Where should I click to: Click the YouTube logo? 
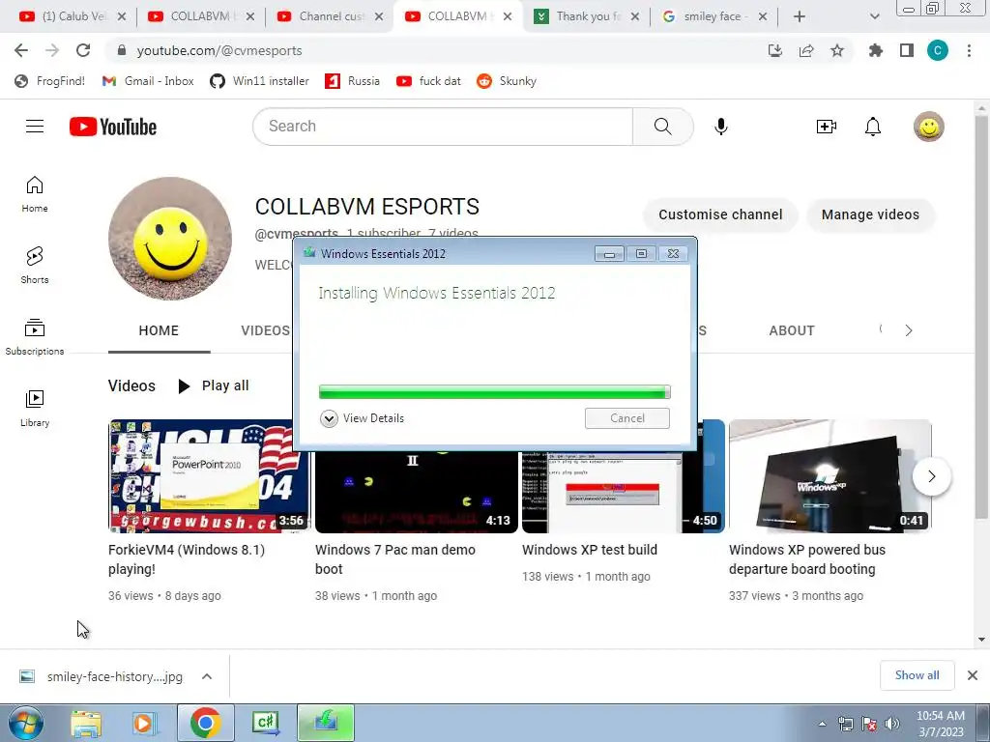pyautogui.click(x=113, y=127)
